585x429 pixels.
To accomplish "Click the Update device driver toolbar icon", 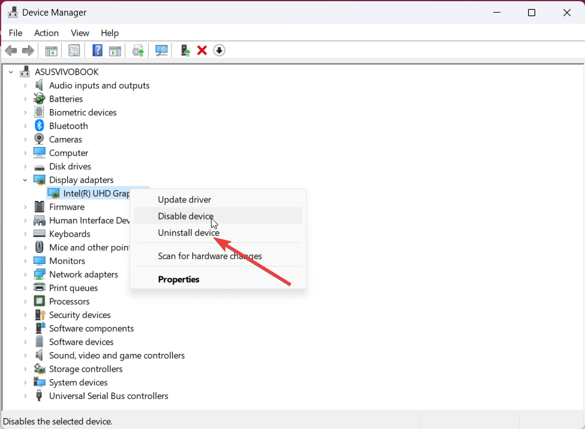I will [138, 50].
